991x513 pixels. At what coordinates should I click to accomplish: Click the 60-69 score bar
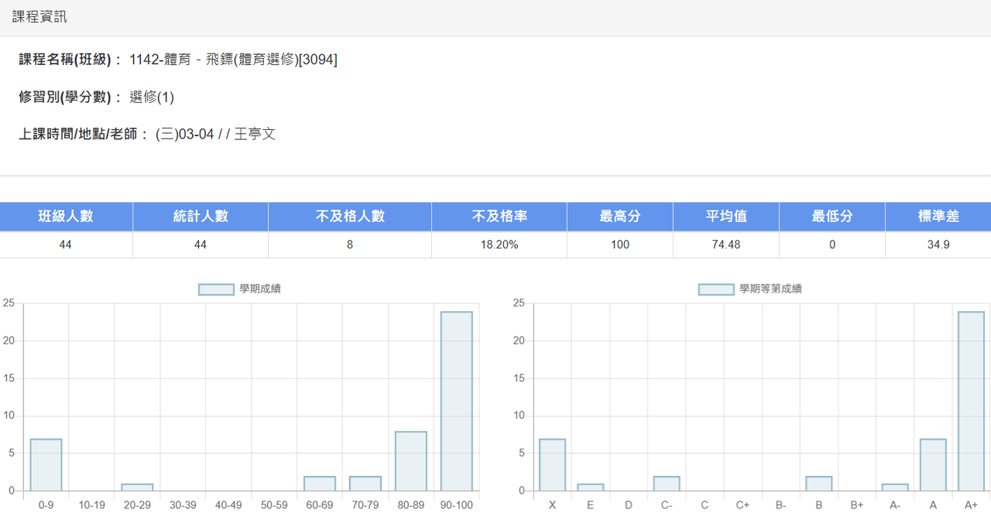point(320,484)
